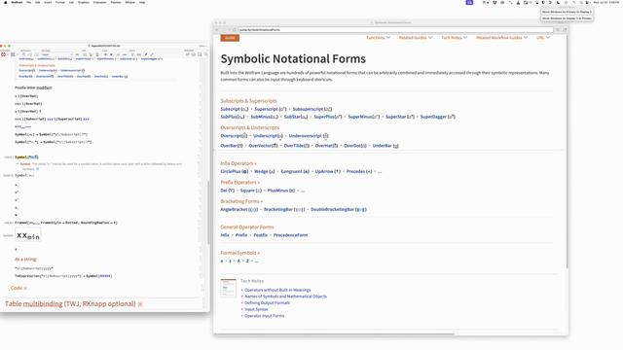
Task: Open the SuperDagger link
Action: pos(437,117)
